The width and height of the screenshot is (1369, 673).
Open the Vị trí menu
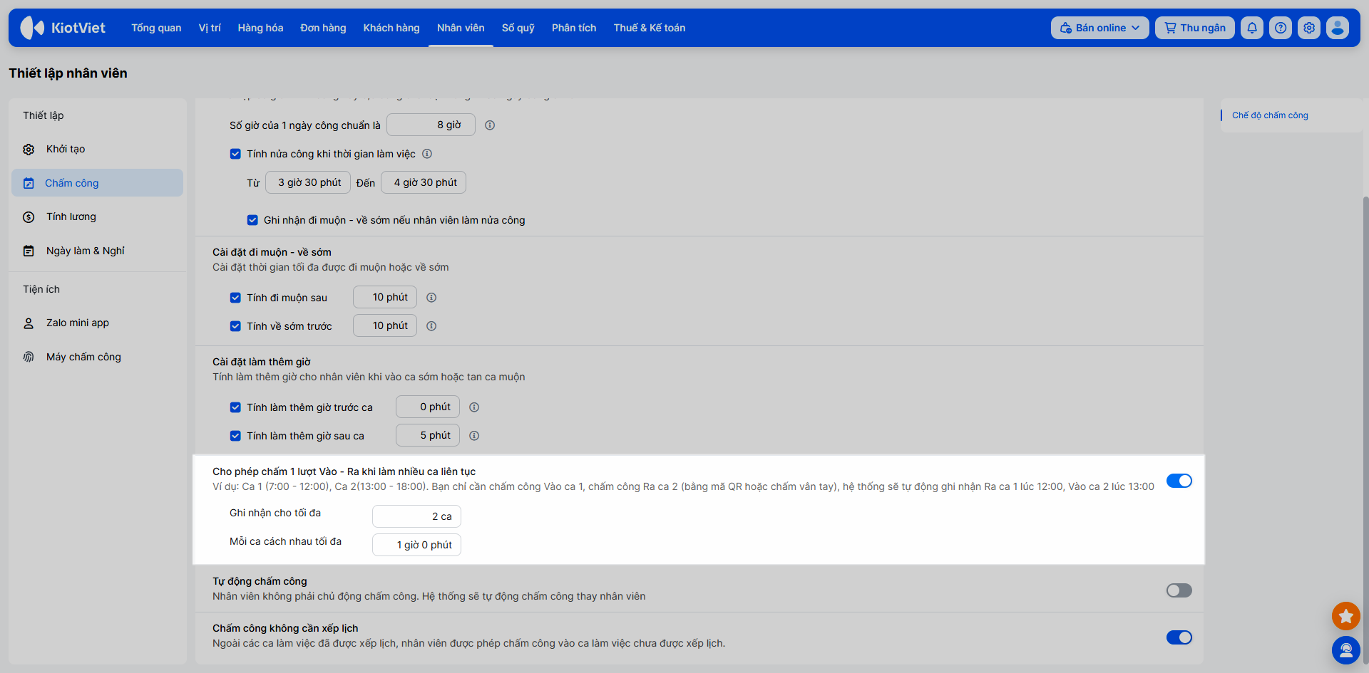[x=210, y=28]
